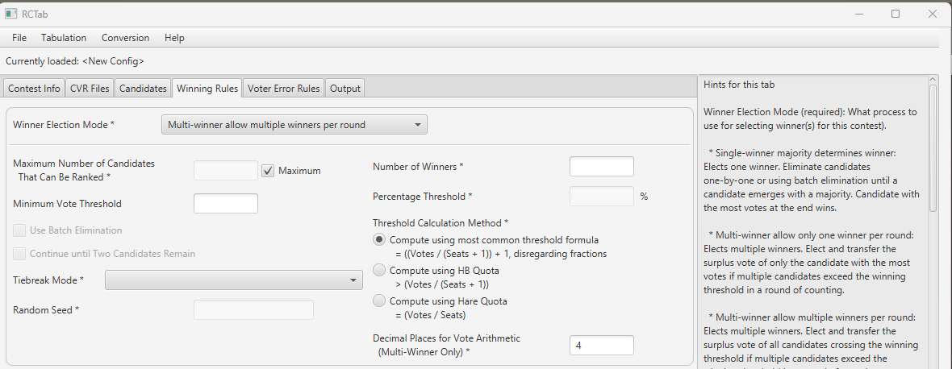Viewport: 952px width, 369px height.
Task: Close the RCTab window
Action: point(933,14)
